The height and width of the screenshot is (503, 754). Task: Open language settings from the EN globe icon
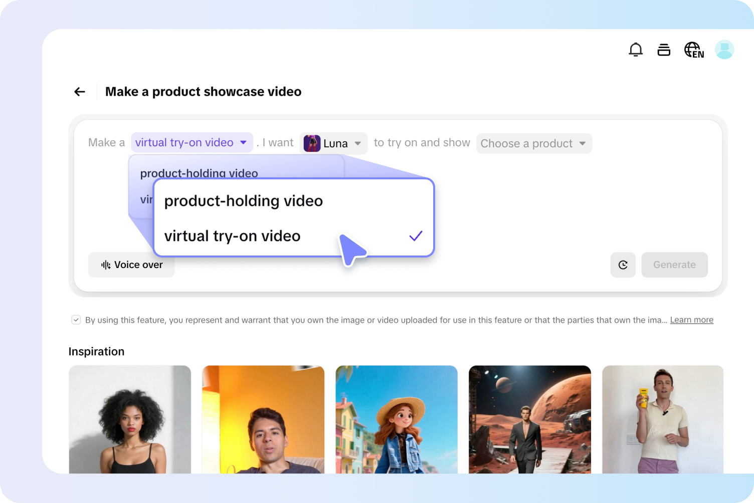click(694, 50)
